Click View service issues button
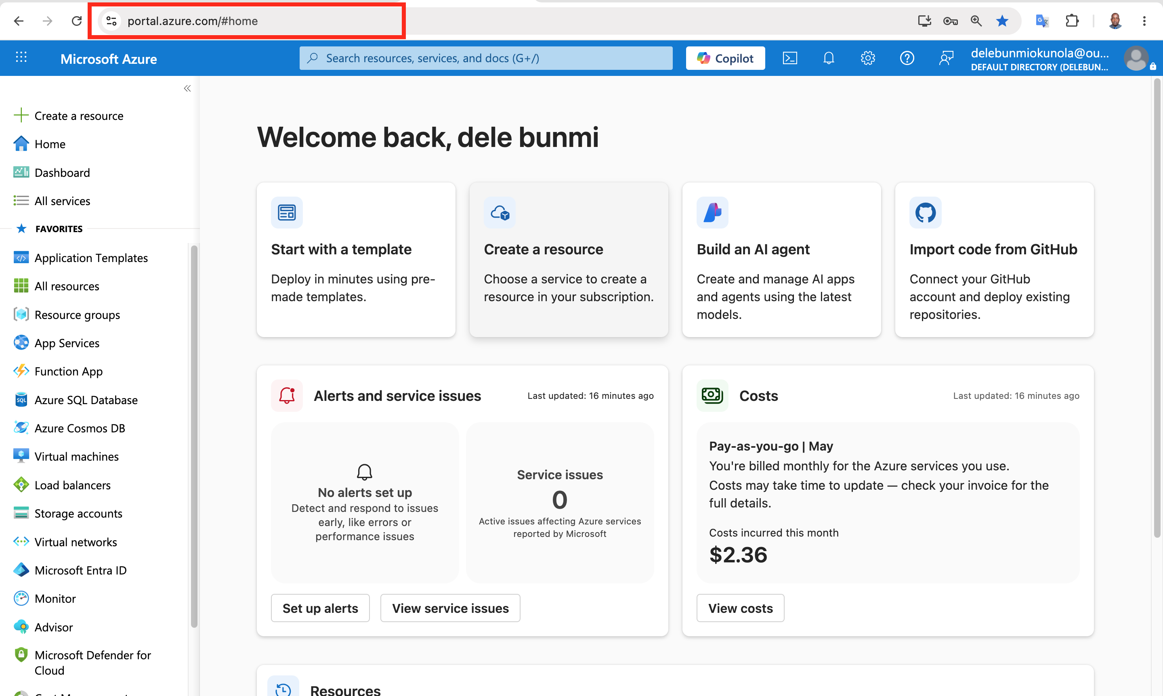Image resolution: width=1163 pixels, height=696 pixels. [450, 608]
